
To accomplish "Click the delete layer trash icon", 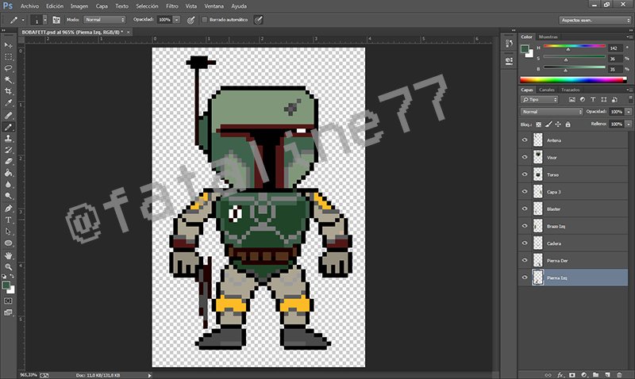I will [x=619, y=375].
